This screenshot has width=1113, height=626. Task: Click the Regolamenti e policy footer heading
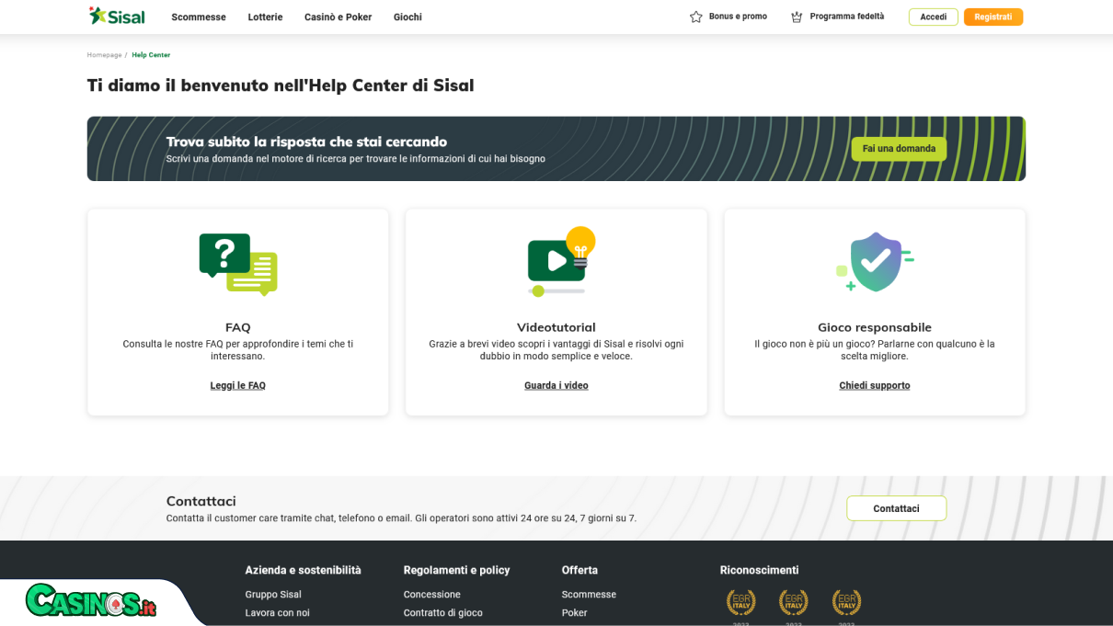point(456,570)
